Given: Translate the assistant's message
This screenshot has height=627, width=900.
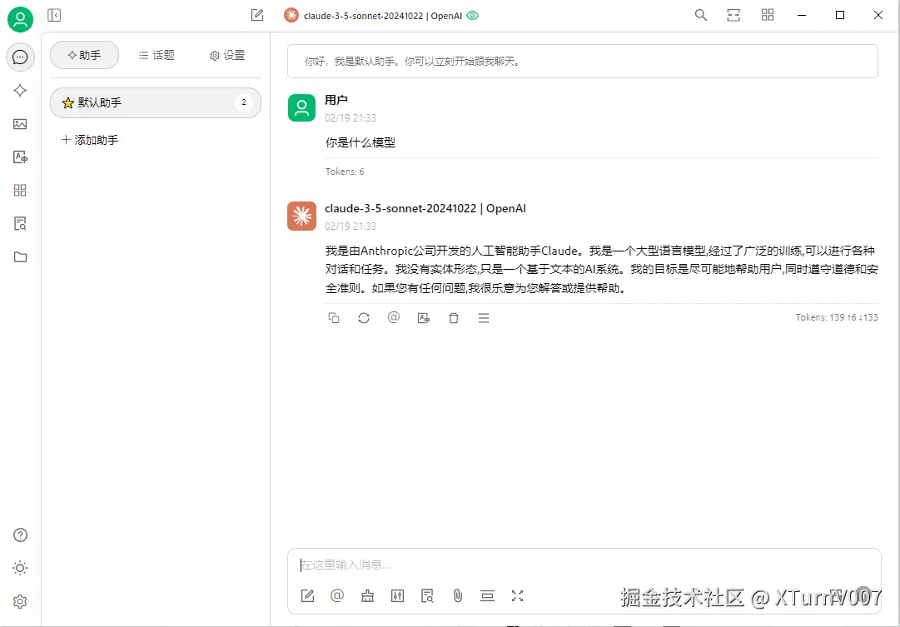Looking at the screenshot, I should pos(423,317).
